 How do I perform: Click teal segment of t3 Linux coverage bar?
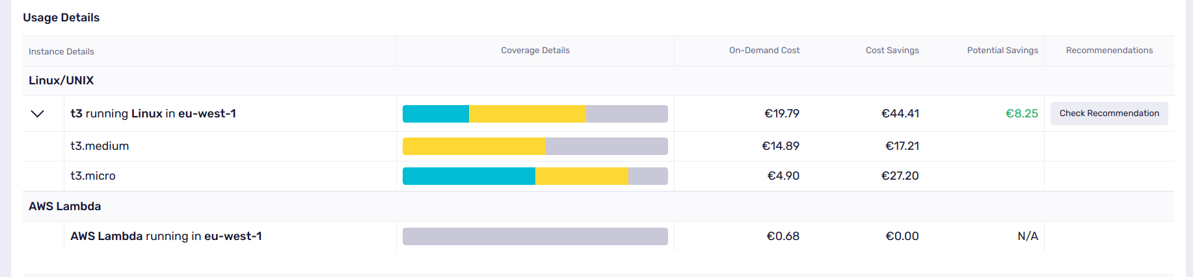436,114
